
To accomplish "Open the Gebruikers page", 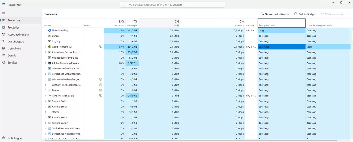I will pyautogui.click(x=20, y=49).
